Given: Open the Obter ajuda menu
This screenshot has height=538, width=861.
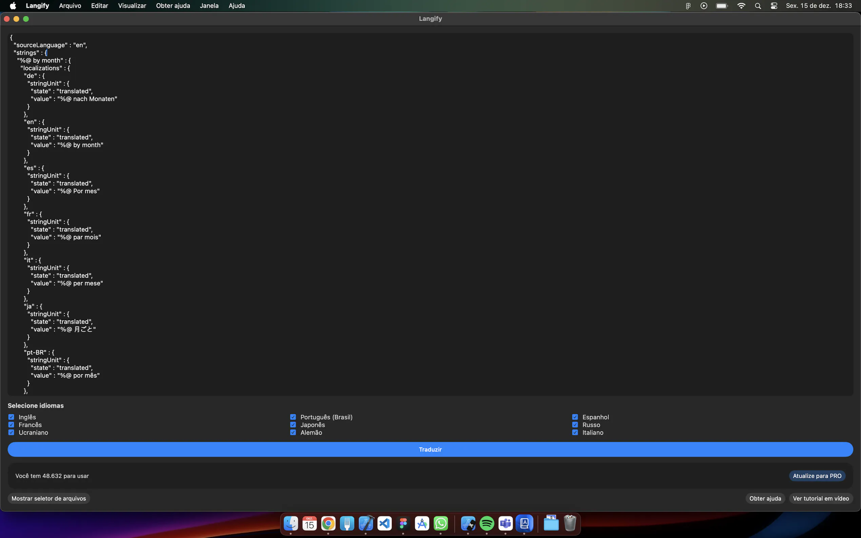Looking at the screenshot, I should 173,6.
